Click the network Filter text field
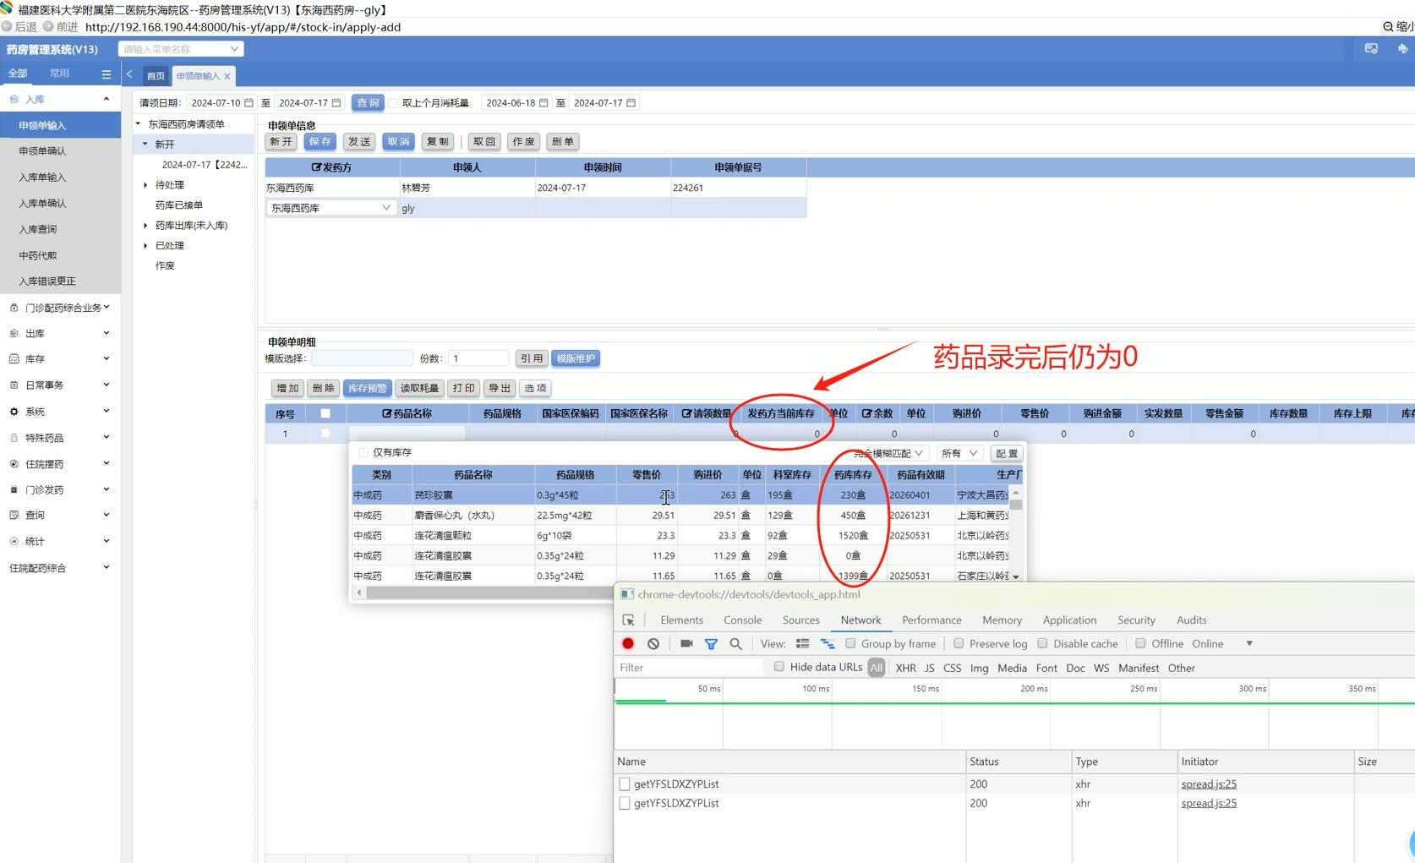Image resolution: width=1415 pixels, height=863 pixels. 691,668
